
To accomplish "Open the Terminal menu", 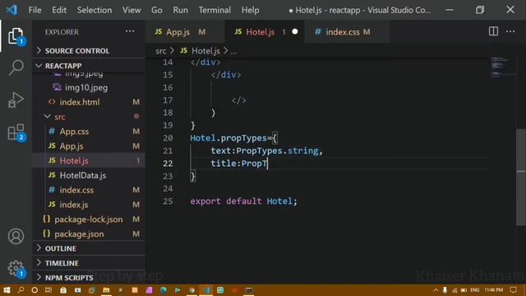I will tap(215, 10).
